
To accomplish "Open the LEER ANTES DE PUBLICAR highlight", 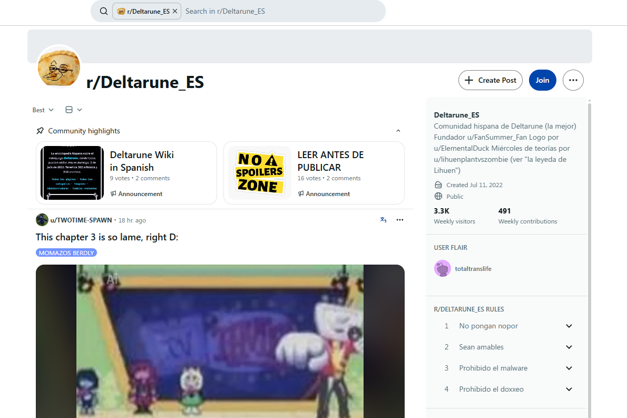I will click(314, 173).
